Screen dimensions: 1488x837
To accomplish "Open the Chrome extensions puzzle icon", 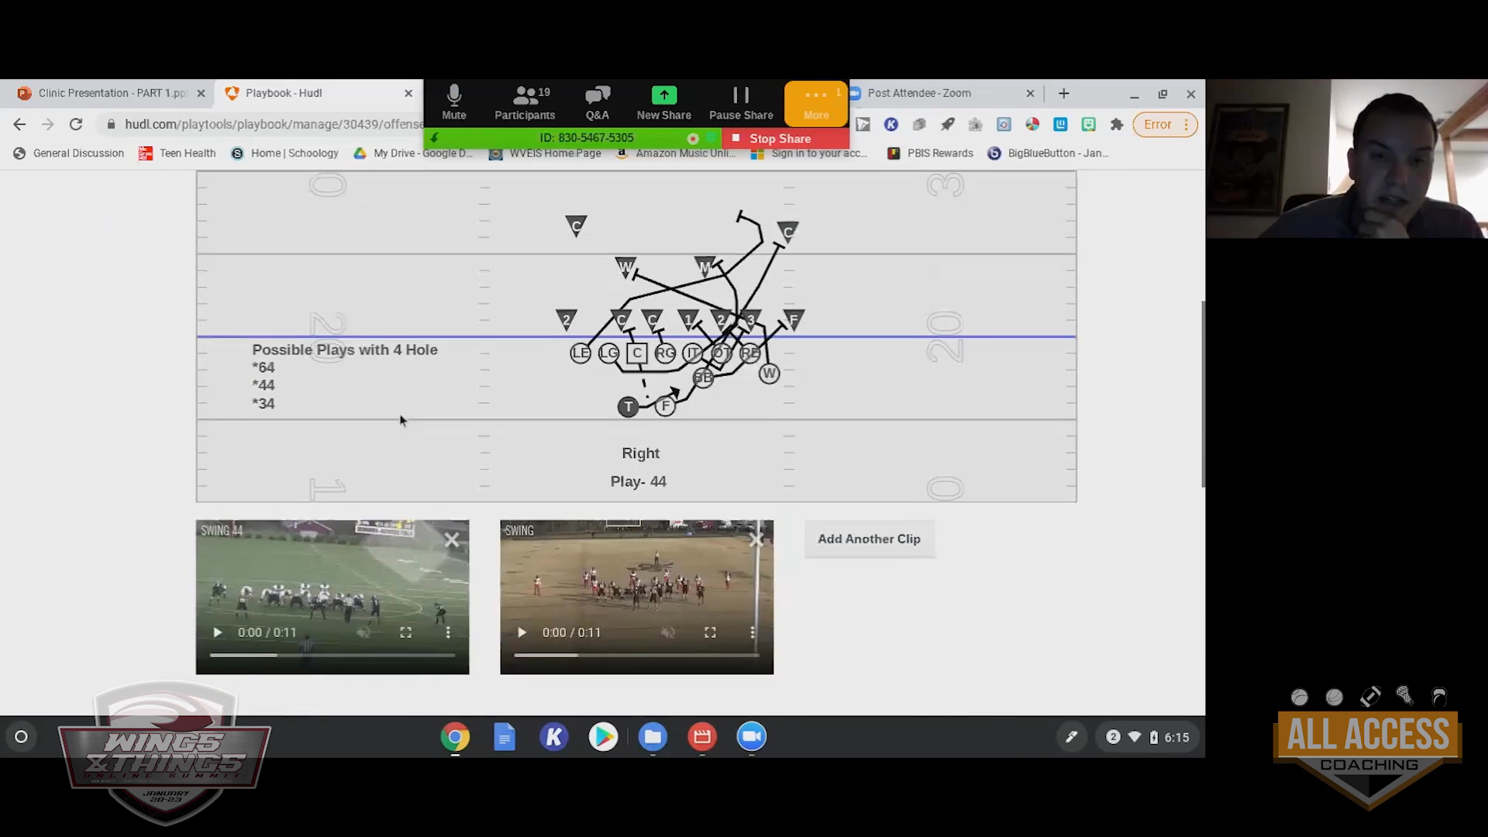I will click(1117, 124).
